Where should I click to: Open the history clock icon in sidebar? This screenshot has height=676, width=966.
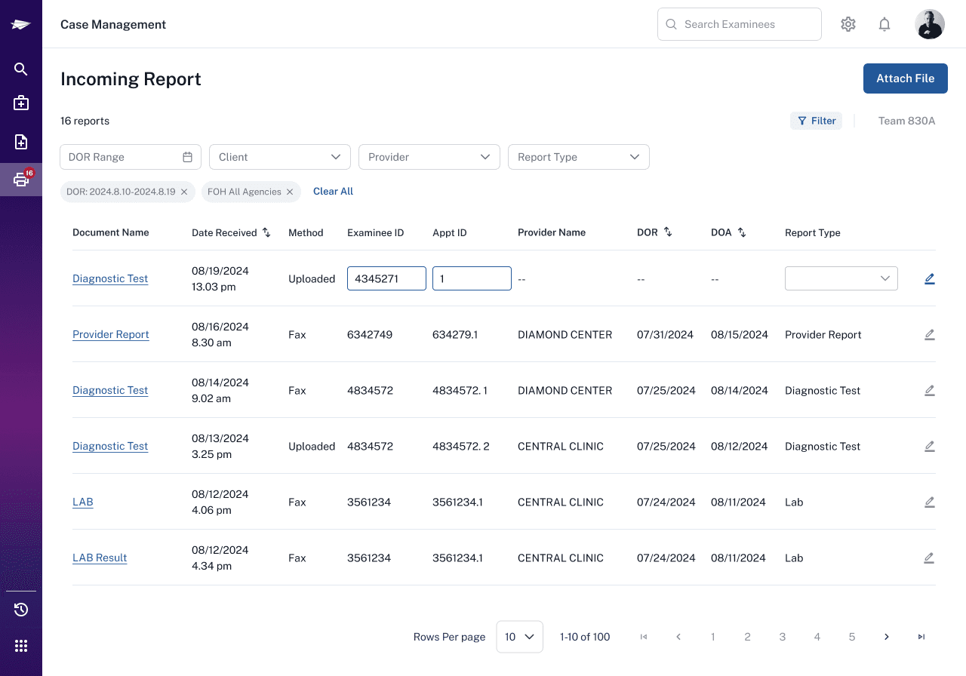coord(21,610)
